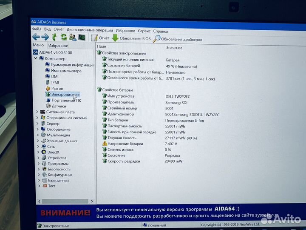Click the Значение column header
The width and height of the screenshot is (306, 230).
tap(174, 48)
